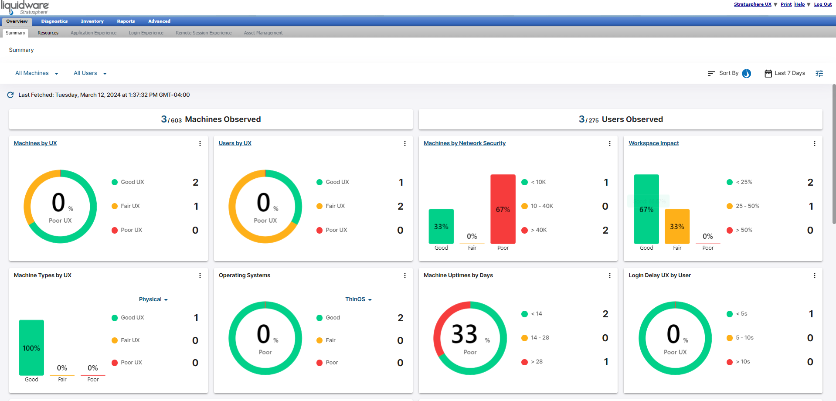Click the green 100% Good machine types bar
The height and width of the screenshot is (401, 836).
tap(31, 348)
